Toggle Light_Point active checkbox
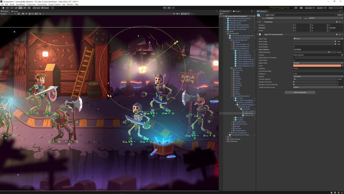The image size is (344, 194). 264,15
